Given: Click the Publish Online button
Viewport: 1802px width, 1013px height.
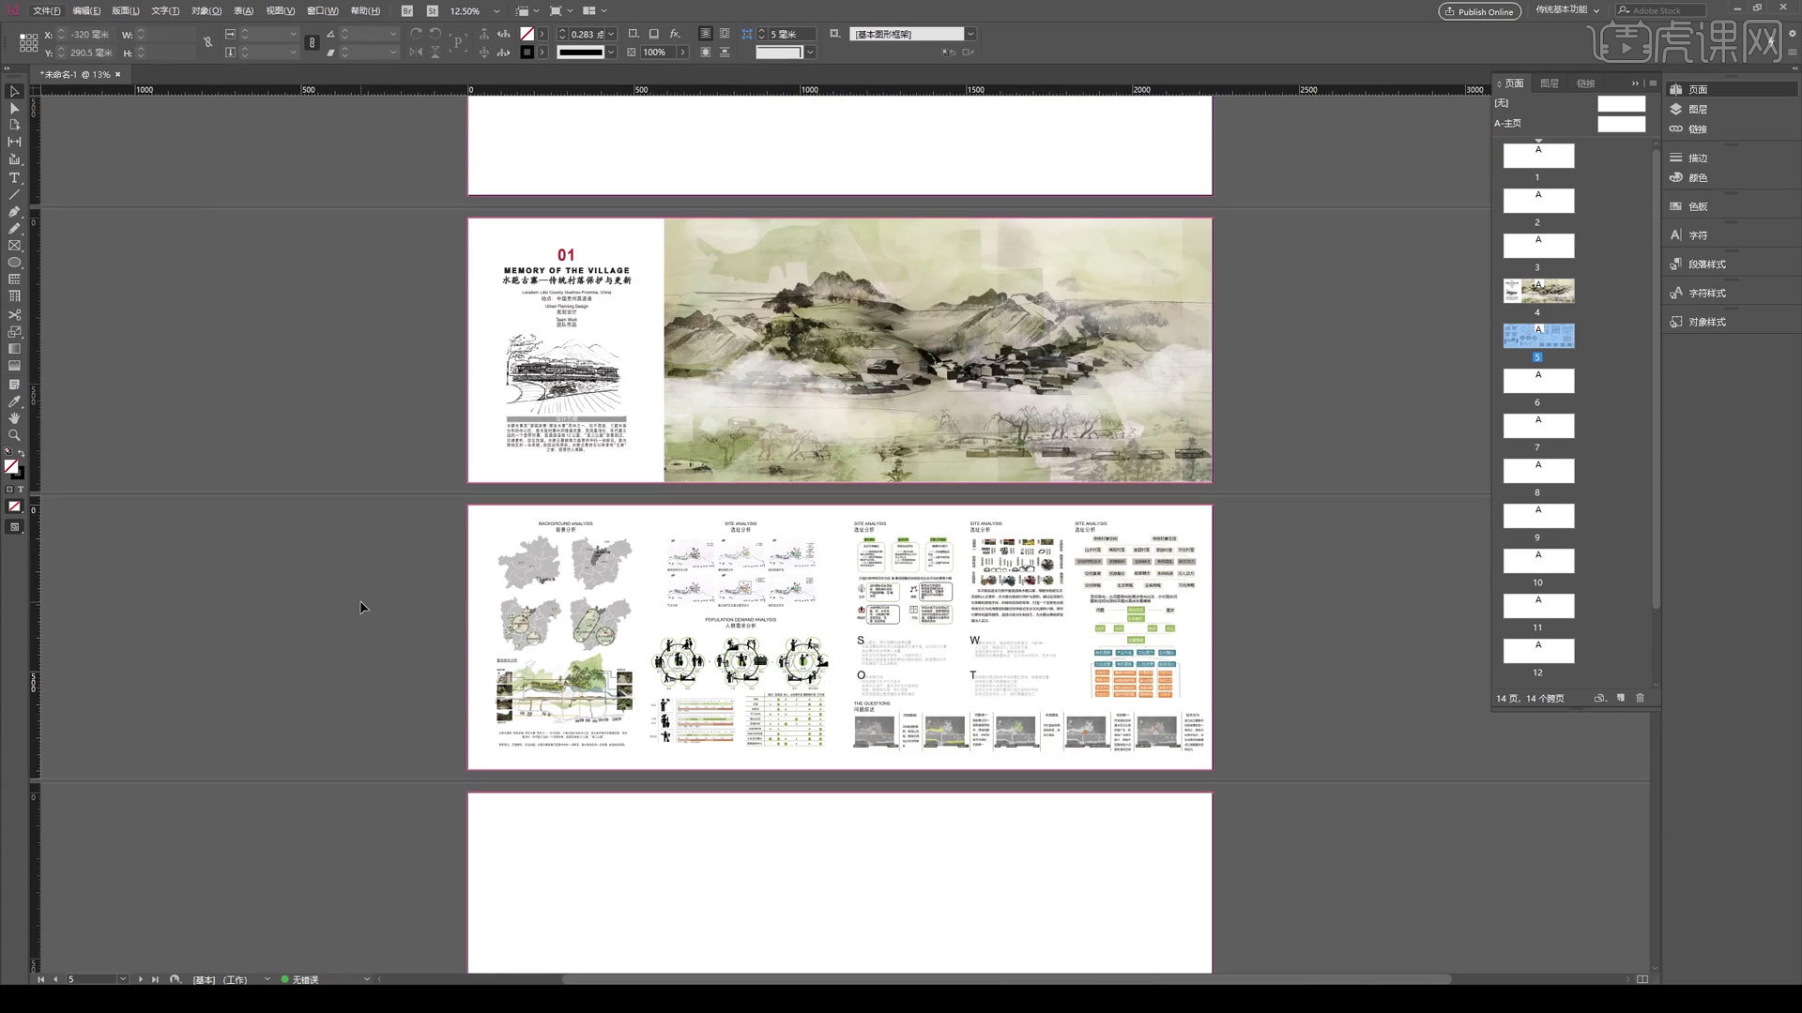Looking at the screenshot, I should point(1479,11).
